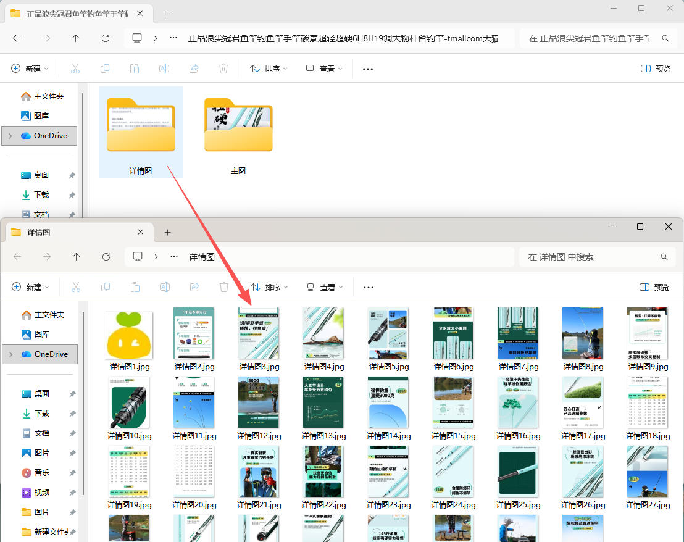
Task: Close the 详情图 tab
Action: pyautogui.click(x=141, y=232)
